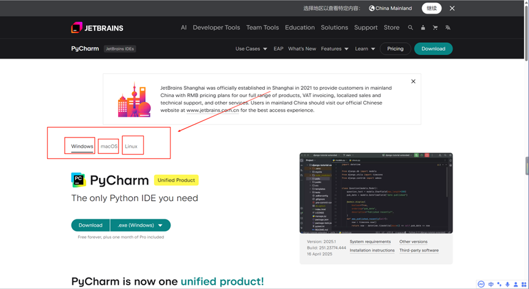Click the Pricing button
This screenshot has width=529, height=289.
pos(396,49)
